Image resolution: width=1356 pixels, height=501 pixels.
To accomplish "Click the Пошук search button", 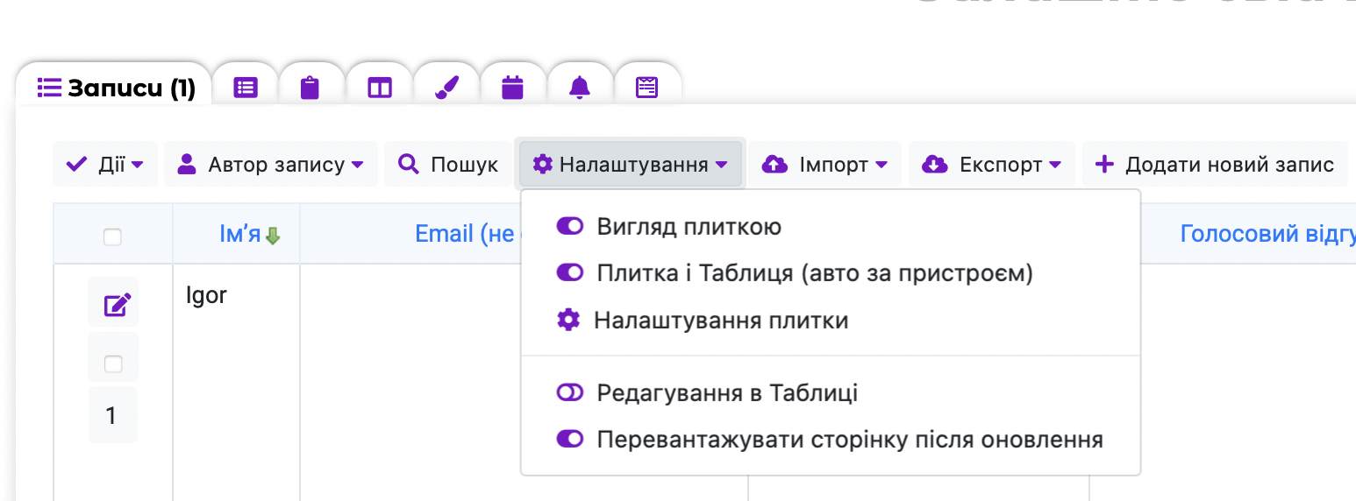I will pyautogui.click(x=447, y=164).
